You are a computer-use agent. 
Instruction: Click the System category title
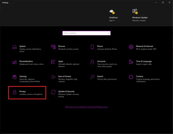[23, 46]
